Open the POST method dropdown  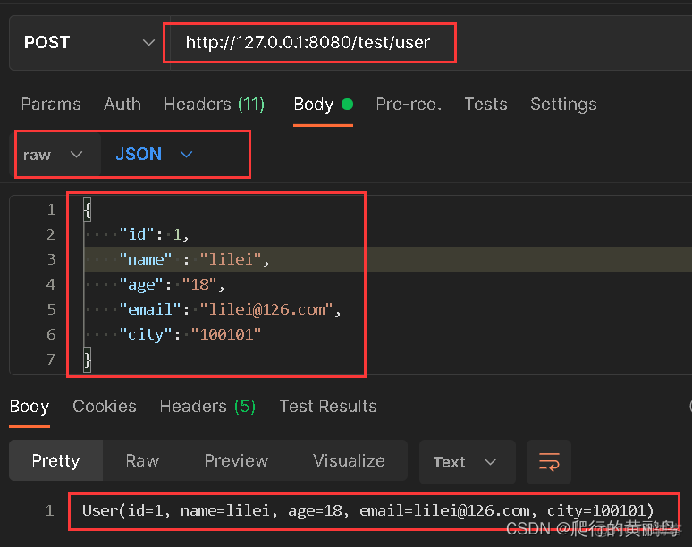[88, 43]
